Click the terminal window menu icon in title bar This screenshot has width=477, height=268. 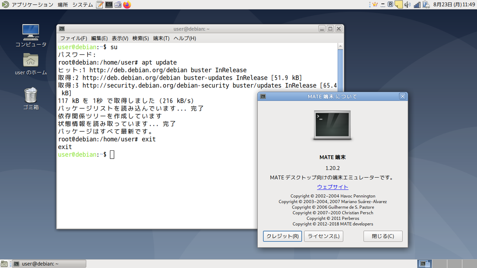(x=62, y=29)
